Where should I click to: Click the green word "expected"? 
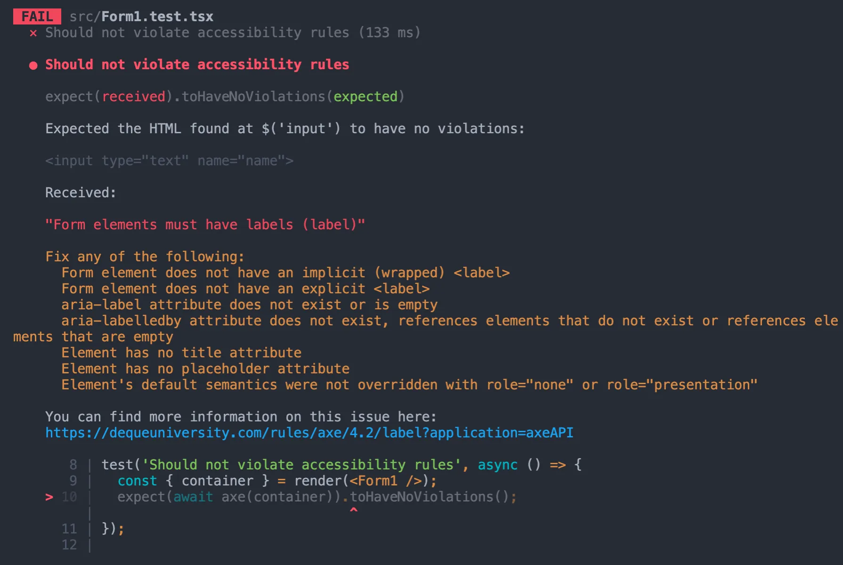(x=365, y=97)
